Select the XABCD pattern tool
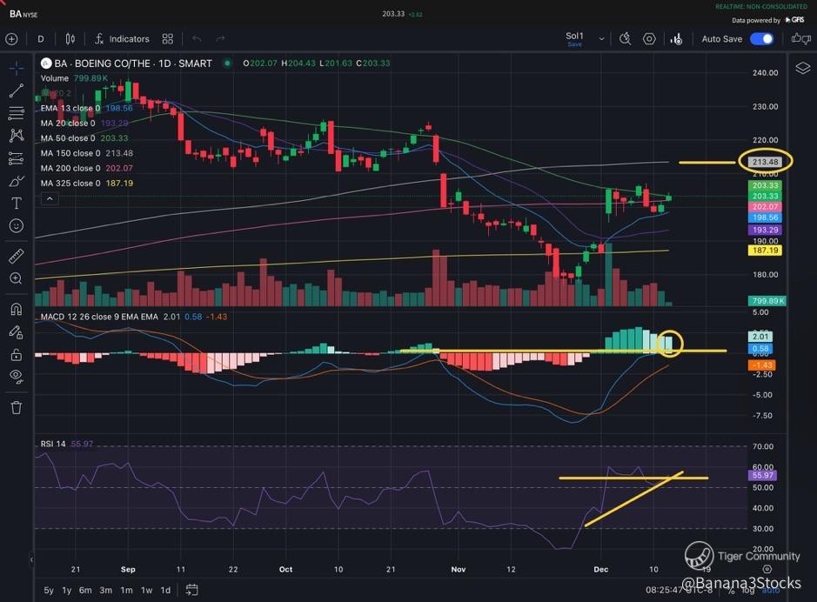Screen dimensions: 817x602 (17, 136)
